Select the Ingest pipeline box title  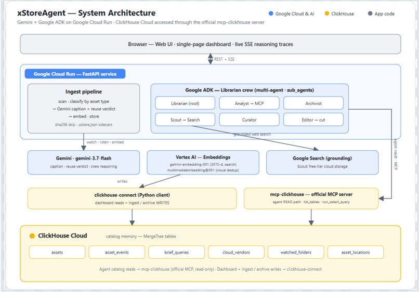tap(84, 91)
